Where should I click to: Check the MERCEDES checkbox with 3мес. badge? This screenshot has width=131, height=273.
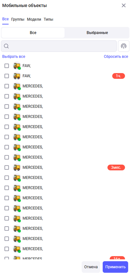6,167
